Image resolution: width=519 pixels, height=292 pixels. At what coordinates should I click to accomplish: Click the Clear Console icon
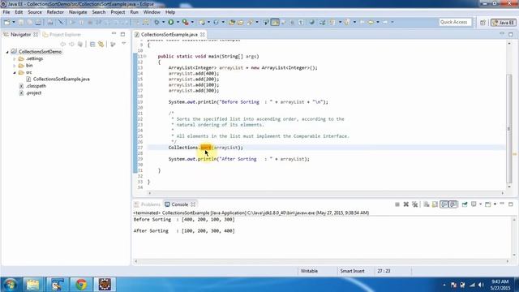[427, 204]
